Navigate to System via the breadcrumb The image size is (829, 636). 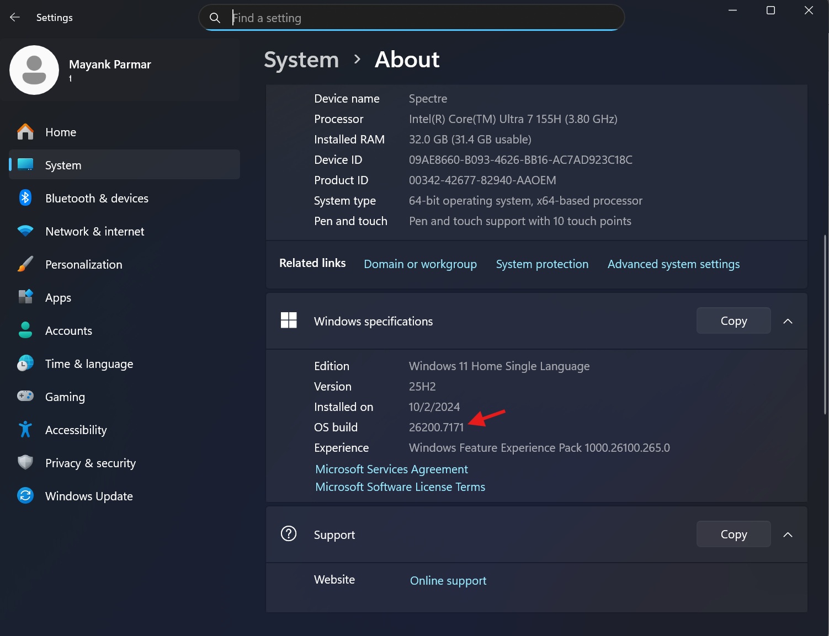[x=301, y=60]
